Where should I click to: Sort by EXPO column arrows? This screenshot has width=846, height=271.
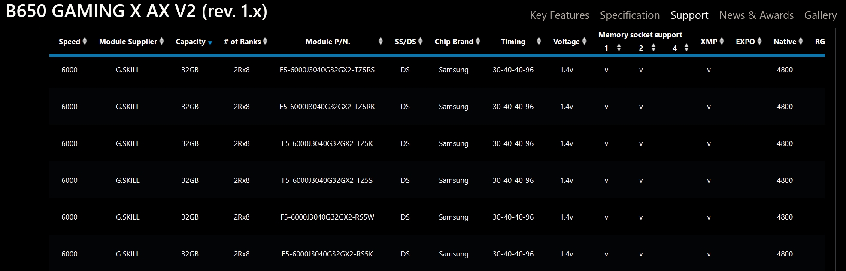point(760,41)
